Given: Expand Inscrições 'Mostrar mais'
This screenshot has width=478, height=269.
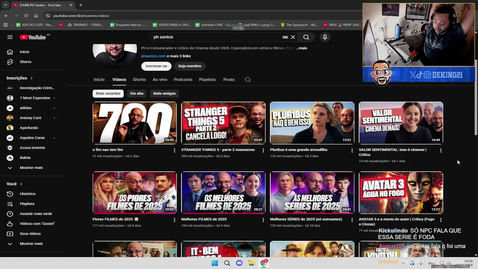Looking at the screenshot, I should coord(32,168).
